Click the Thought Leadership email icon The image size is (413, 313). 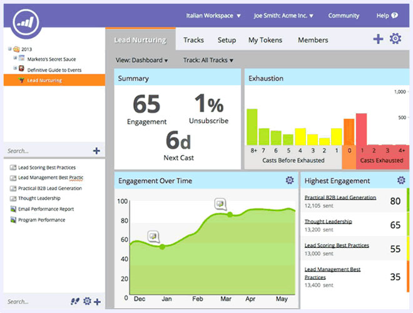13,198
